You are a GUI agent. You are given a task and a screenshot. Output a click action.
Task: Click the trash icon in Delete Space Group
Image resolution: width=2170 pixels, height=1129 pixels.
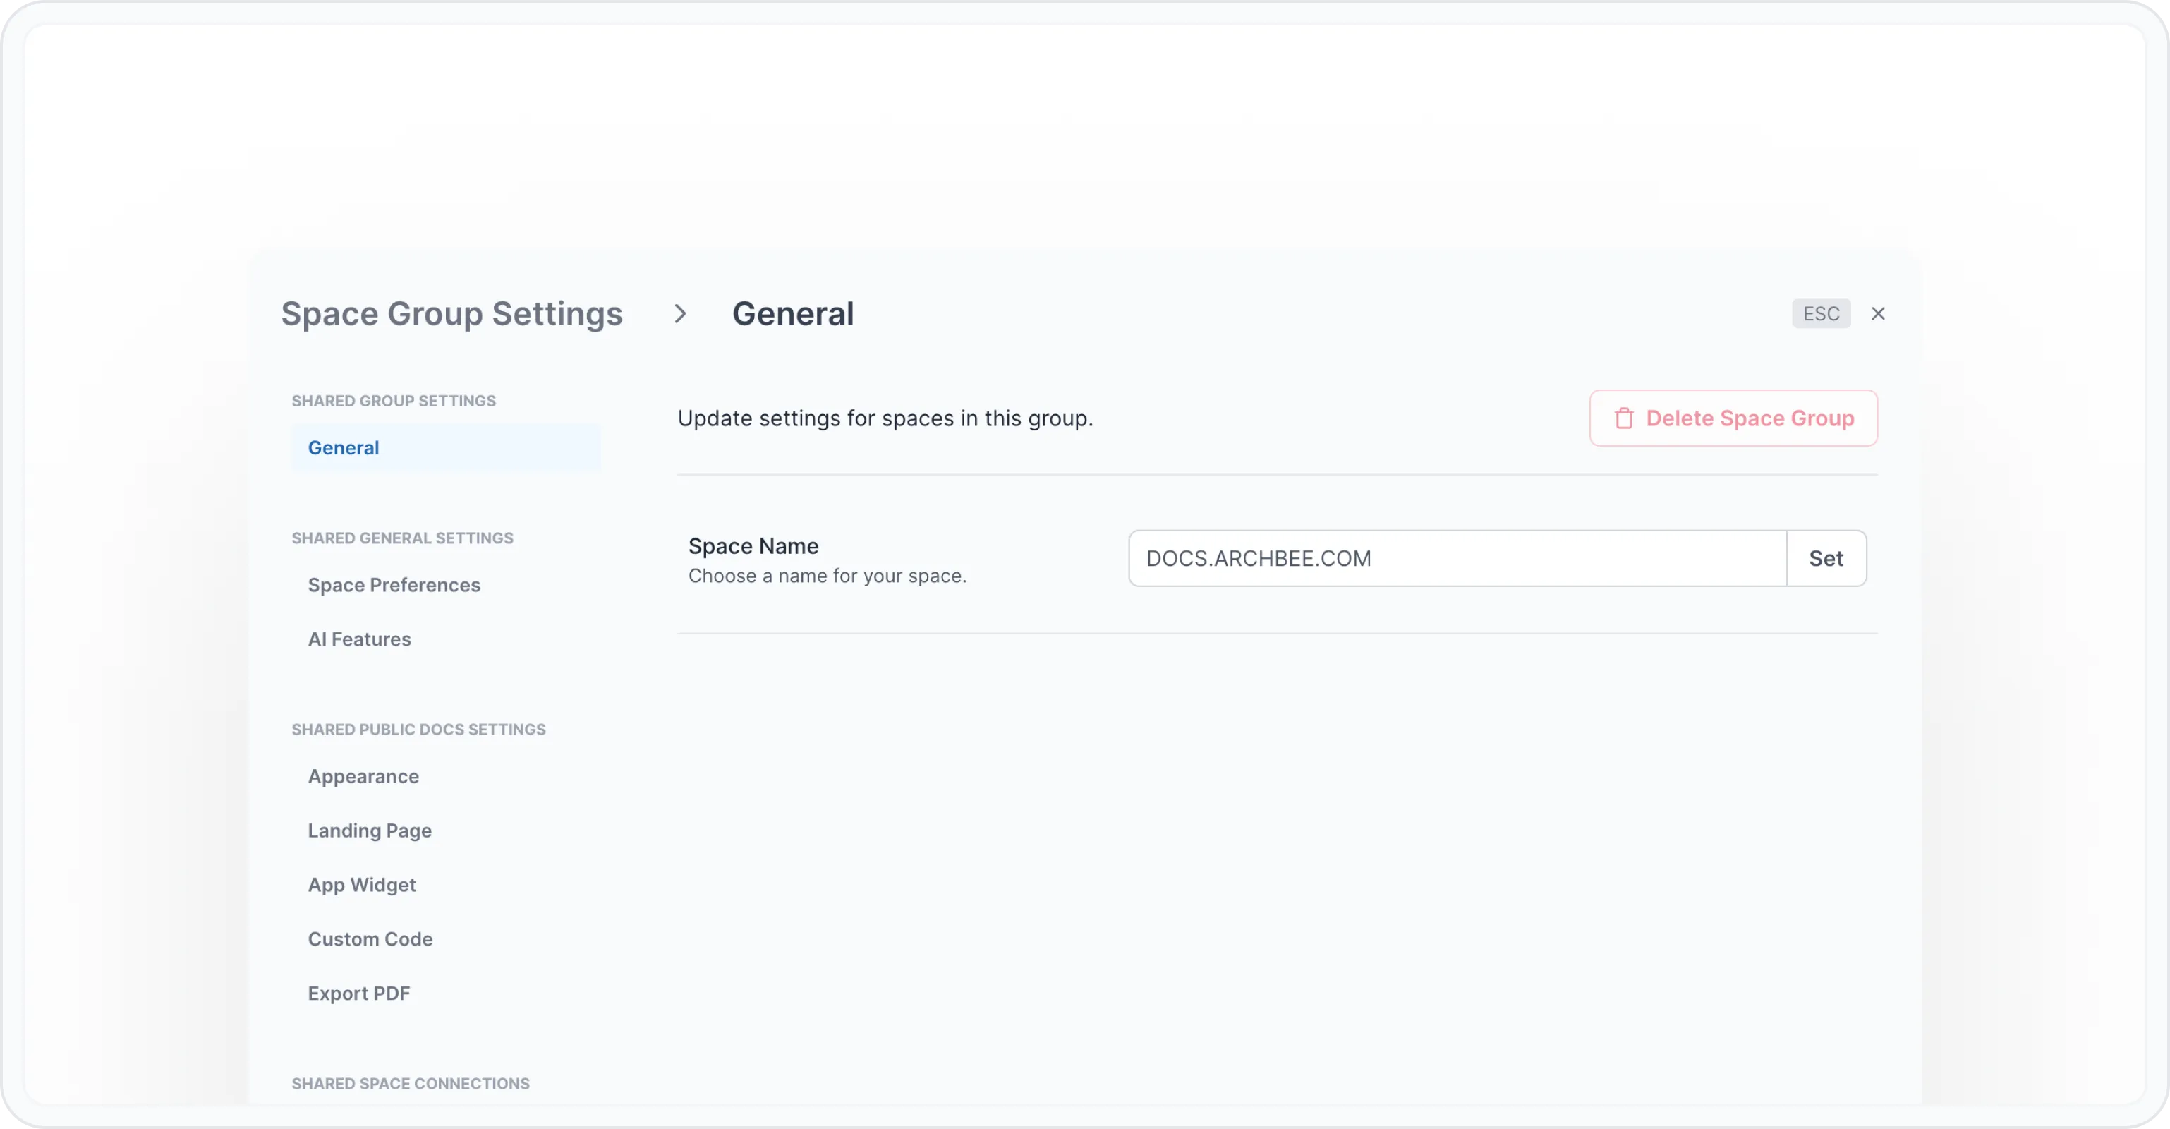point(1623,418)
